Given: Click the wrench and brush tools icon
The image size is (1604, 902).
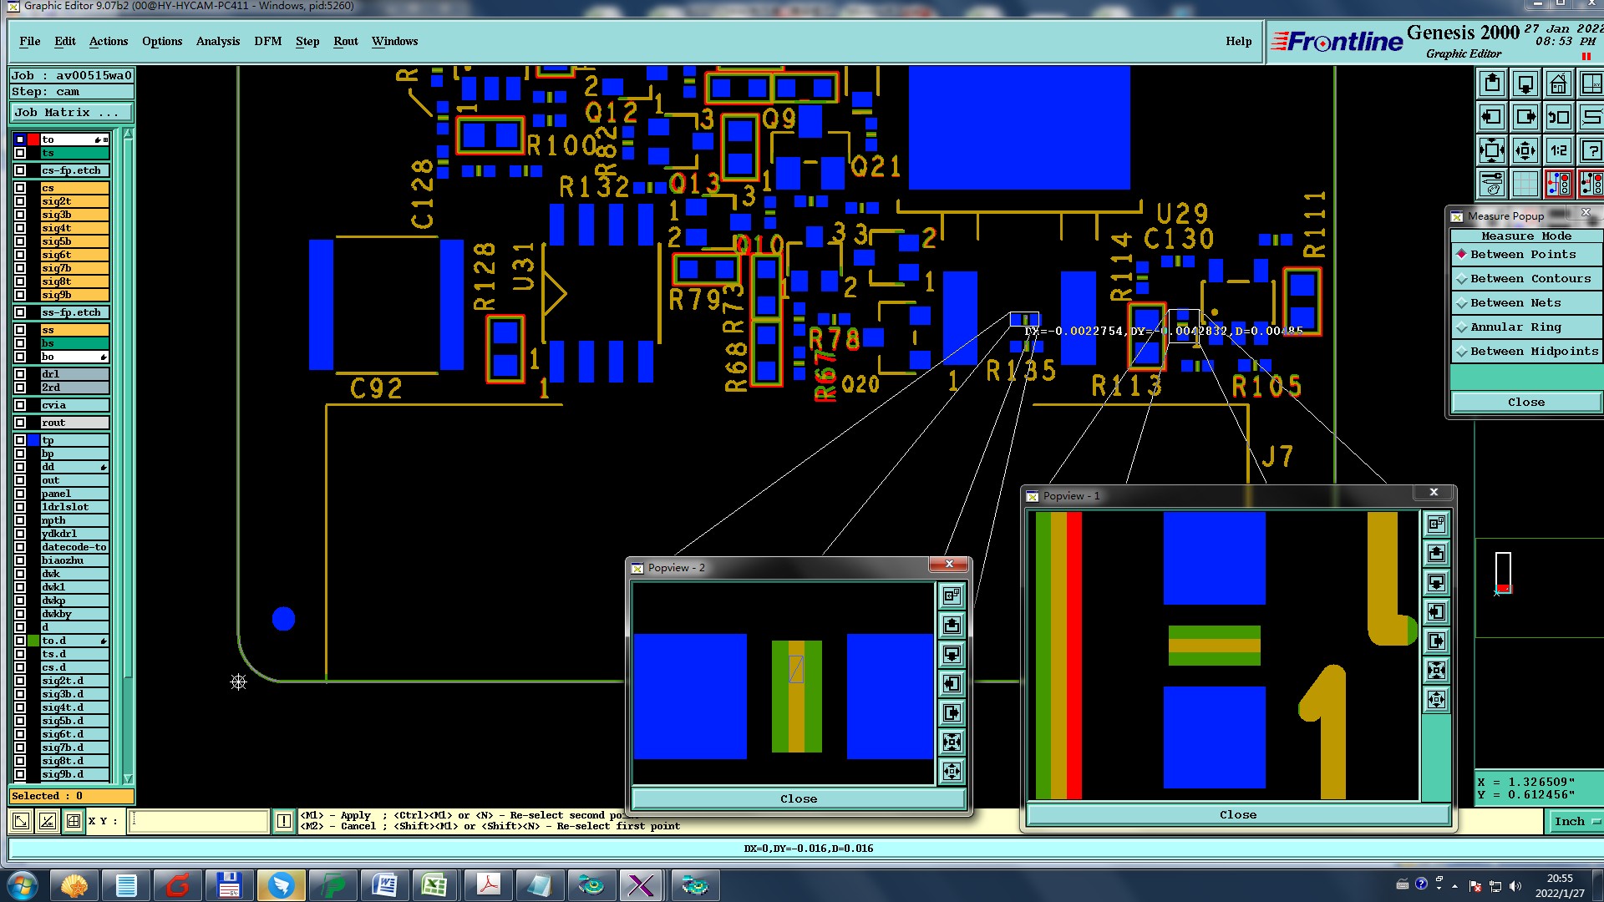Looking at the screenshot, I should click(1492, 184).
